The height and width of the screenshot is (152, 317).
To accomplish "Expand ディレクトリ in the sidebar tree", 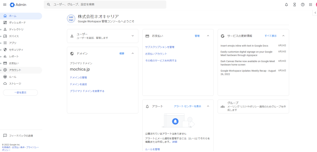I will click(1, 29).
